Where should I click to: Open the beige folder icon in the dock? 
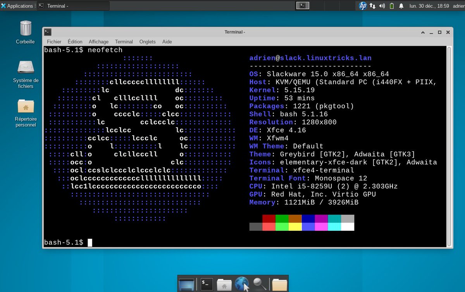click(x=279, y=284)
